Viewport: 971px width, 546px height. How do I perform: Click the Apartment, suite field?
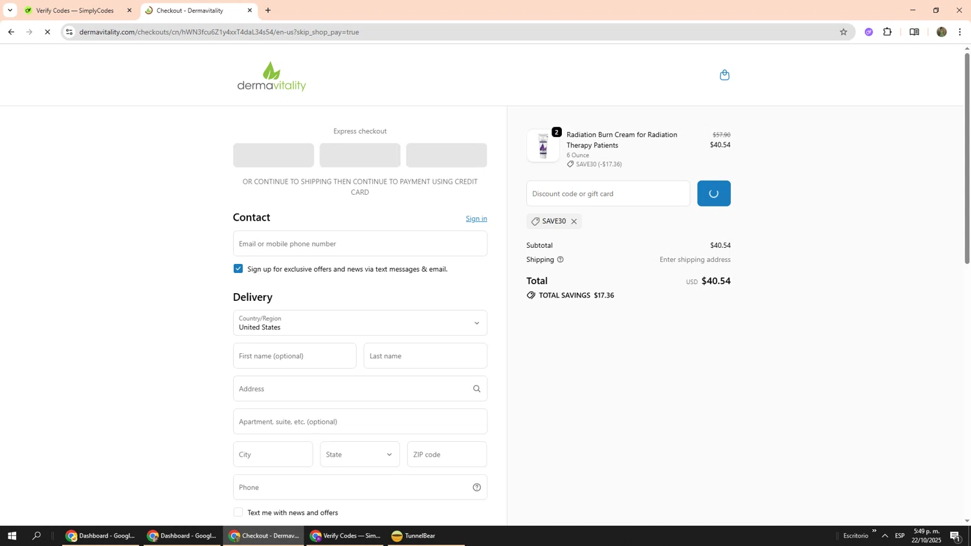pyautogui.click(x=360, y=421)
